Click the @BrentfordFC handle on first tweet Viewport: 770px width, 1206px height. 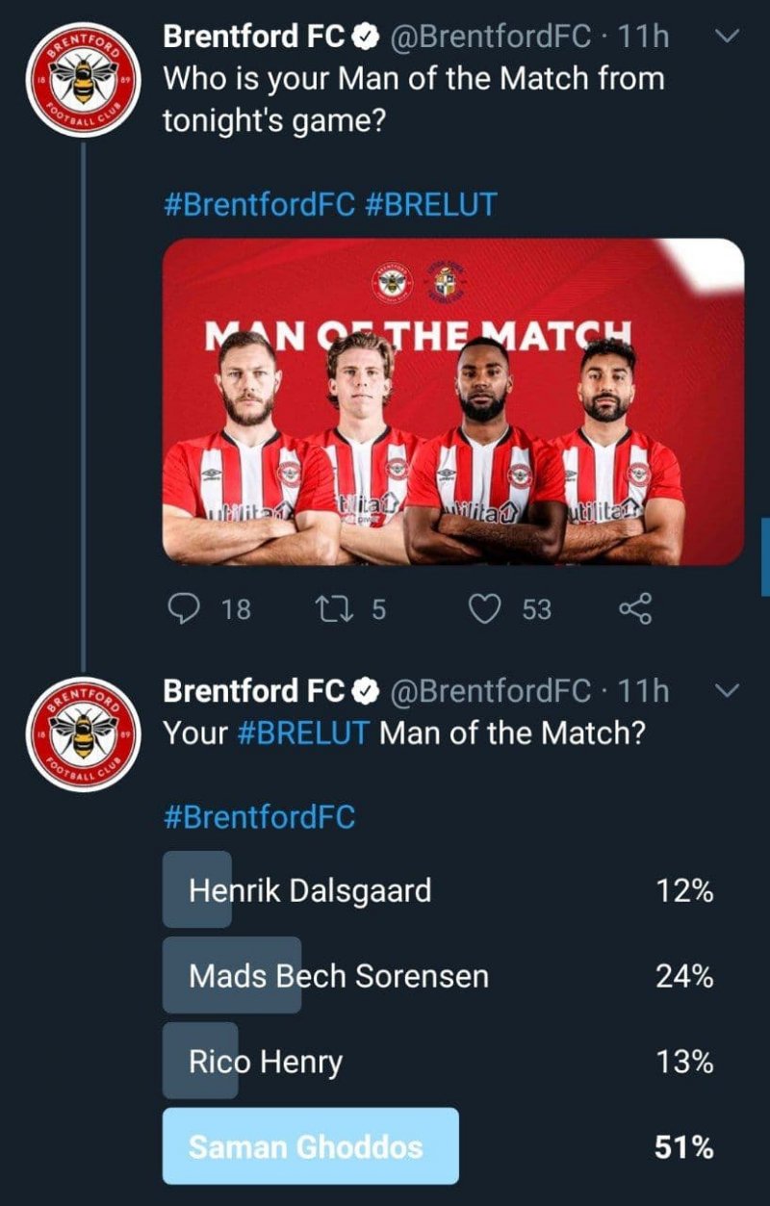click(490, 38)
